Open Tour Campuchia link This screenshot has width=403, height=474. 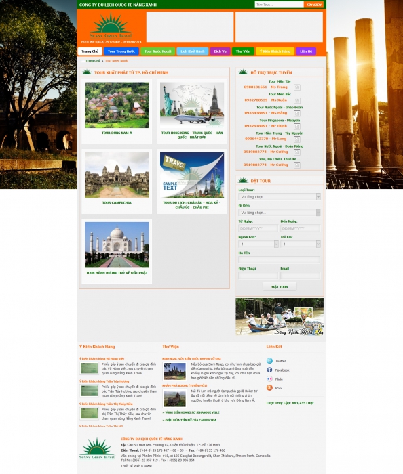[117, 202]
